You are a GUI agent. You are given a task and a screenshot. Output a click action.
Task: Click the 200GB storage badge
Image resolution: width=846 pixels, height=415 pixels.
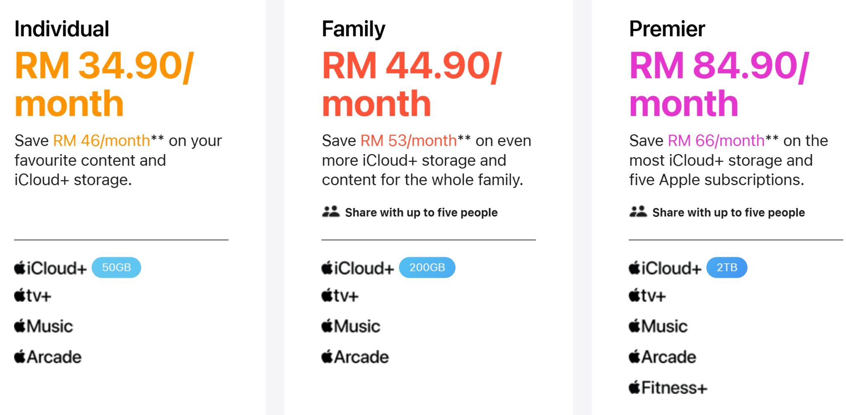click(427, 268)
